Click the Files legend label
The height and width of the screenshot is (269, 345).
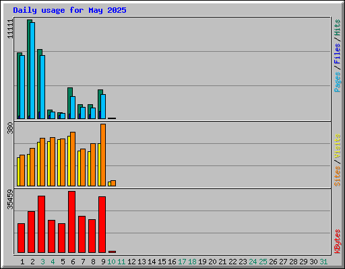pos(337,53)
